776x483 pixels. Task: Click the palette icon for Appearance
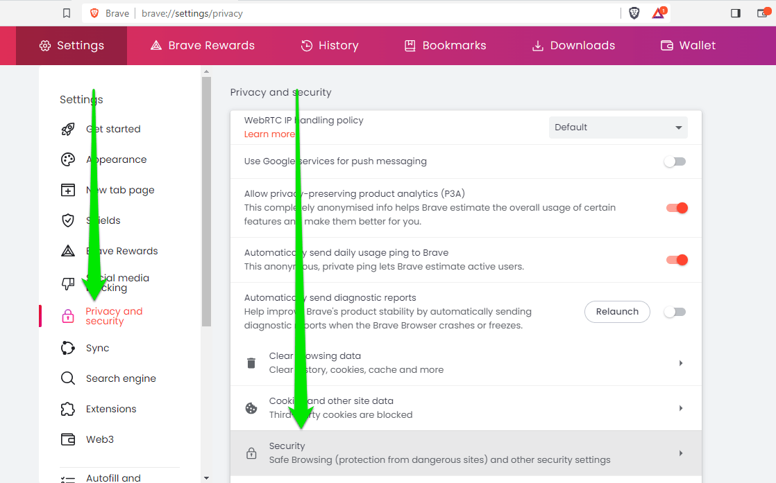point(68,159)
